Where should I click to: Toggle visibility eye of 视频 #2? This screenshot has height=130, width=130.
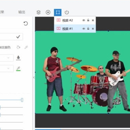pos(84,20)
